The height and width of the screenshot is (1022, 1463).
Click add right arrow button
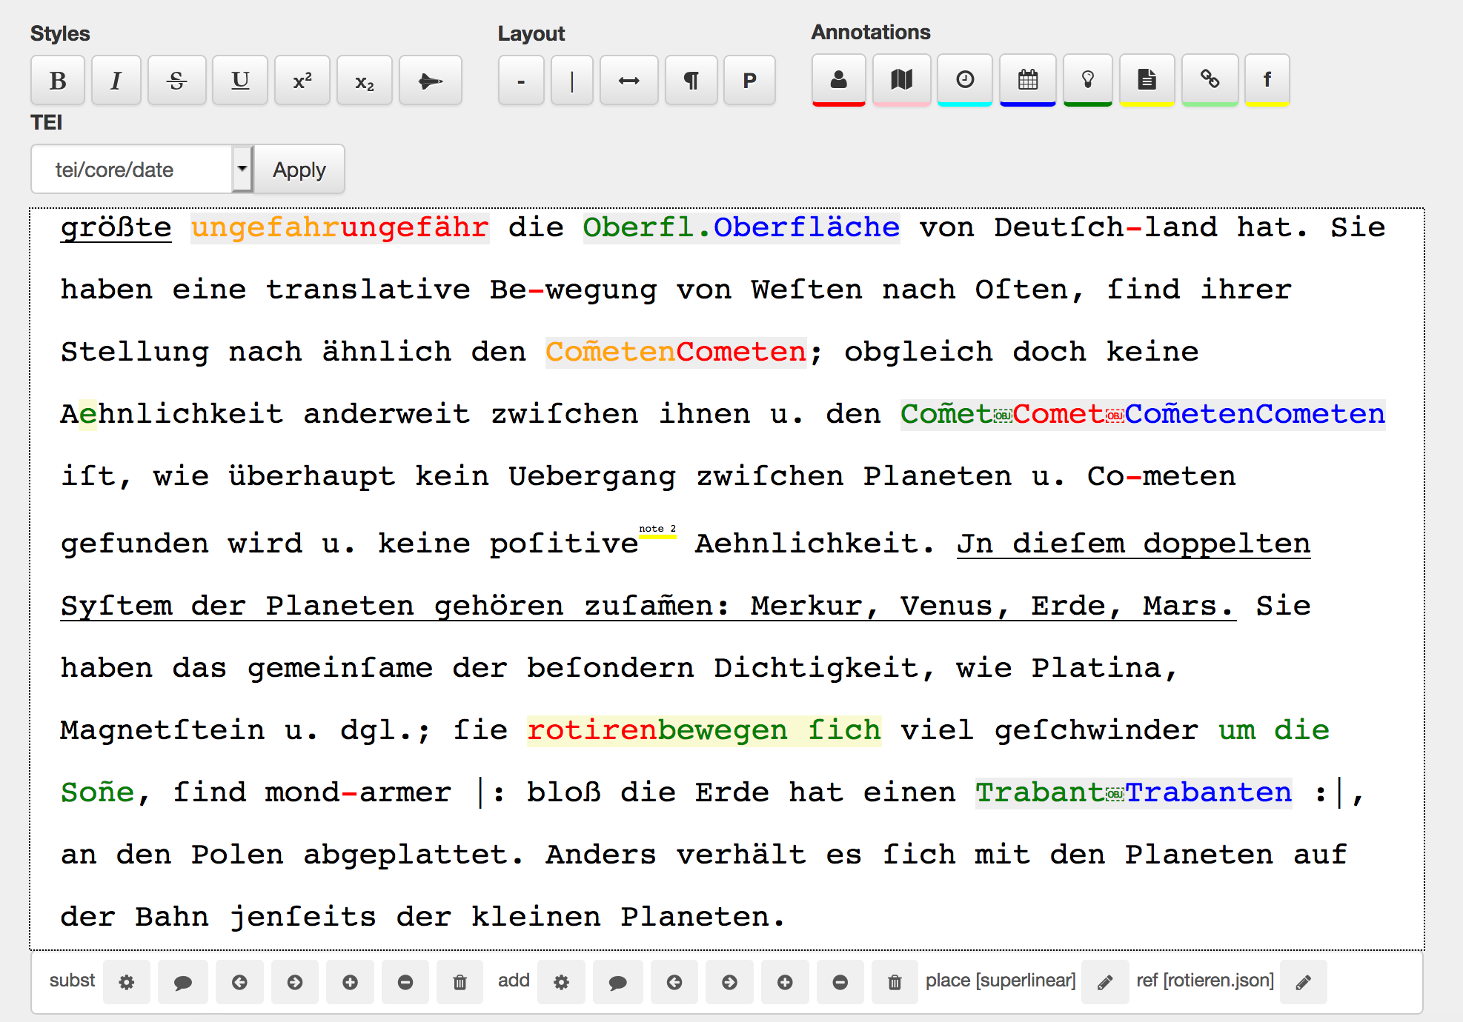point(730,982)
